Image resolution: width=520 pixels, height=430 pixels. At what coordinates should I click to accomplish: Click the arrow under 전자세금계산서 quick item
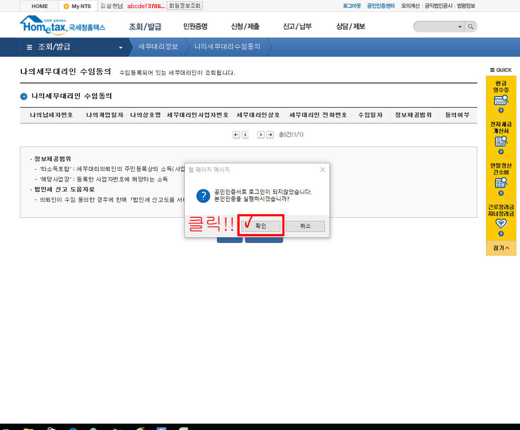[x=501, y=152]
